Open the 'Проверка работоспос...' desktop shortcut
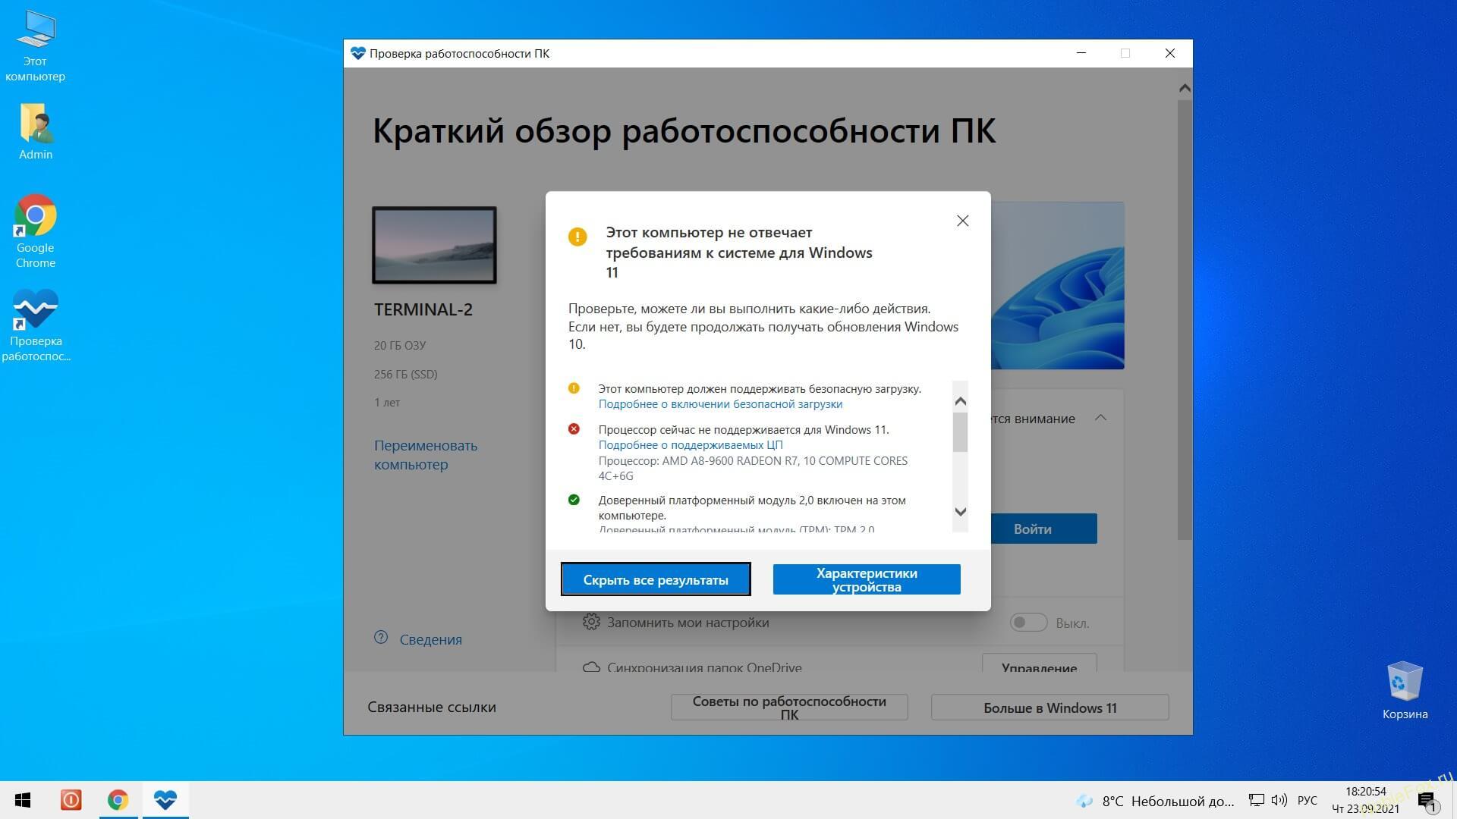Viewport: 1457px width, 819px height. (x=35, y=326)
